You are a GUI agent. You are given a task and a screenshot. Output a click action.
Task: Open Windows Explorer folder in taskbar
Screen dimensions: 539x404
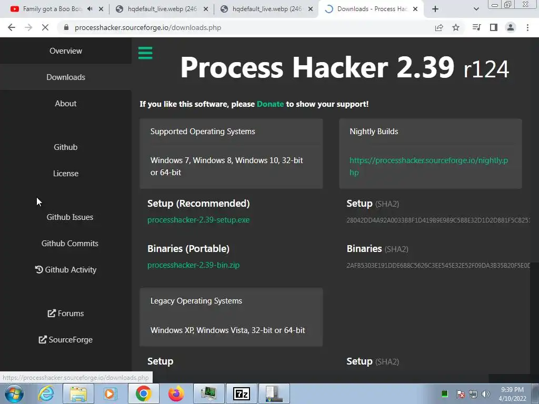(78, 393)
